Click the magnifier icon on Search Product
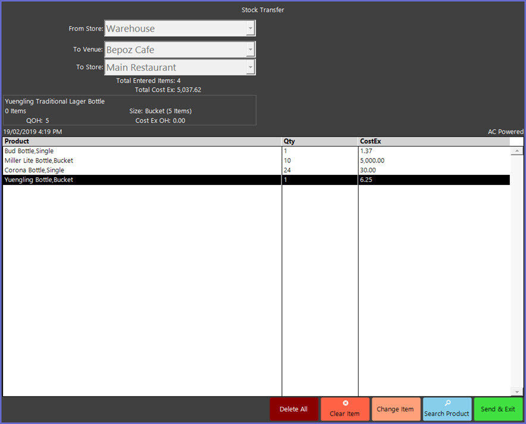 click(x=447, y=403)
